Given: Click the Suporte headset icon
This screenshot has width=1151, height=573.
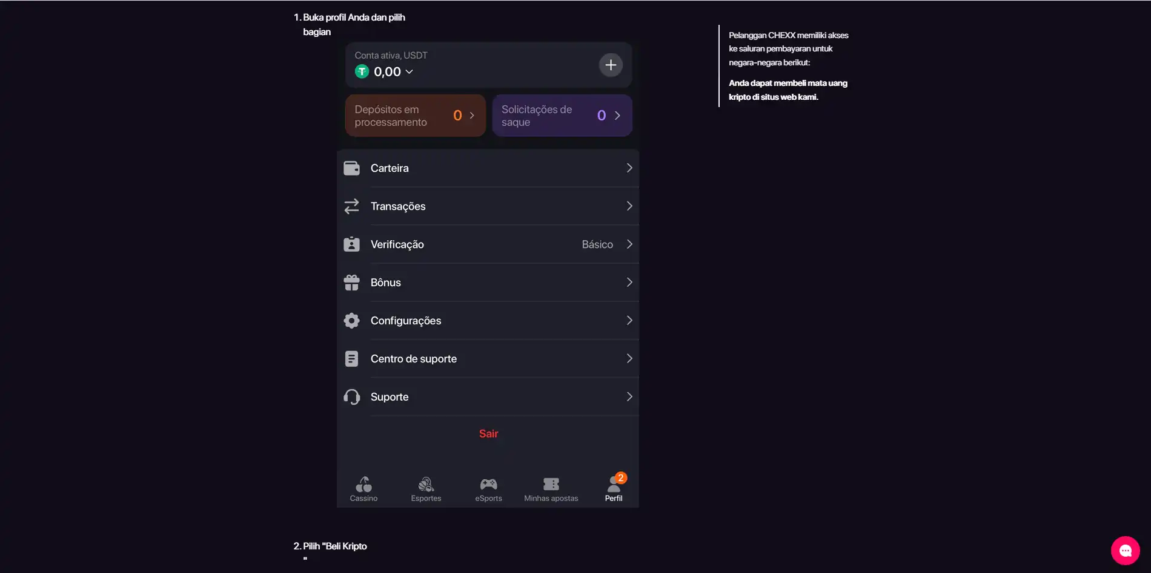Looking at the screenshot, I should pos(351,397).
